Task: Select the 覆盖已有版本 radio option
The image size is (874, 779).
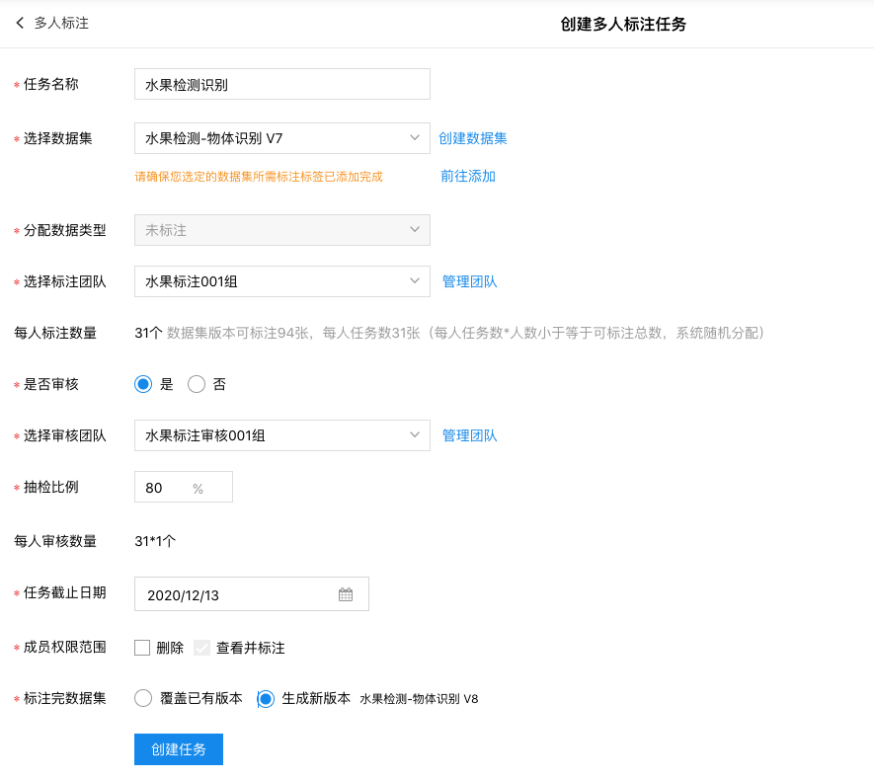Action: coord(143,698)
